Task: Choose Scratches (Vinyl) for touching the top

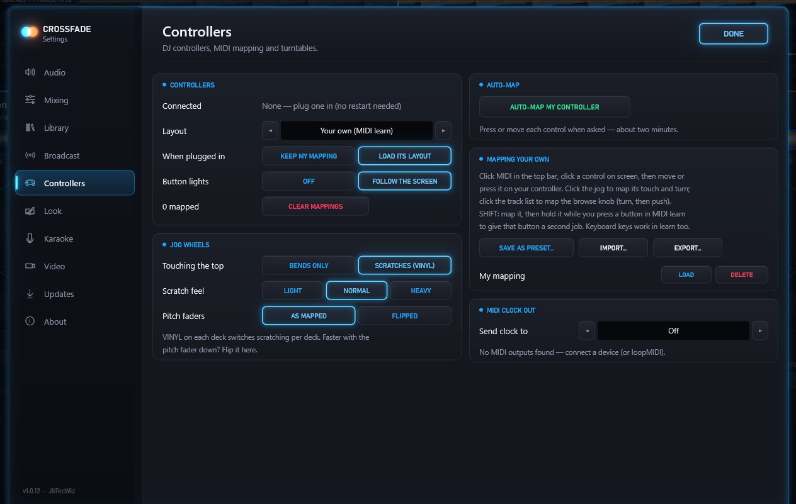Action: click(x=405, y=266)
